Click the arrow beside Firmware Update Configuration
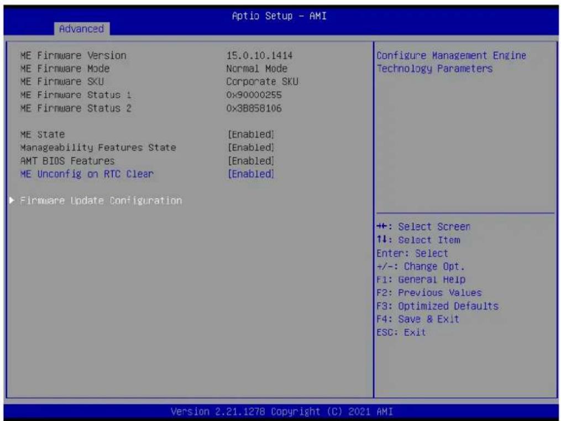 (x=12, y=201)
